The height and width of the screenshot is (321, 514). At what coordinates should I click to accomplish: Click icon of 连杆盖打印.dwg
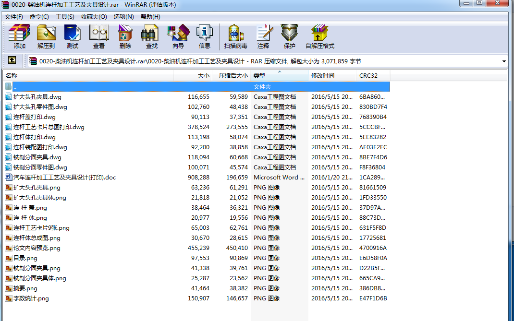pos(9,117)
